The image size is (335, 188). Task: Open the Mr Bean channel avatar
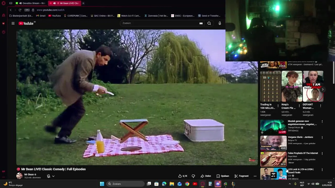pos(19,176)
